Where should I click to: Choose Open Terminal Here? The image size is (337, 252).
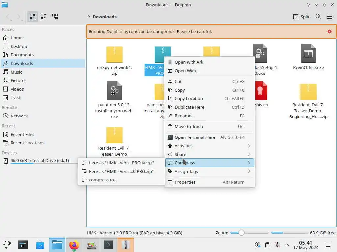[210, 137]
